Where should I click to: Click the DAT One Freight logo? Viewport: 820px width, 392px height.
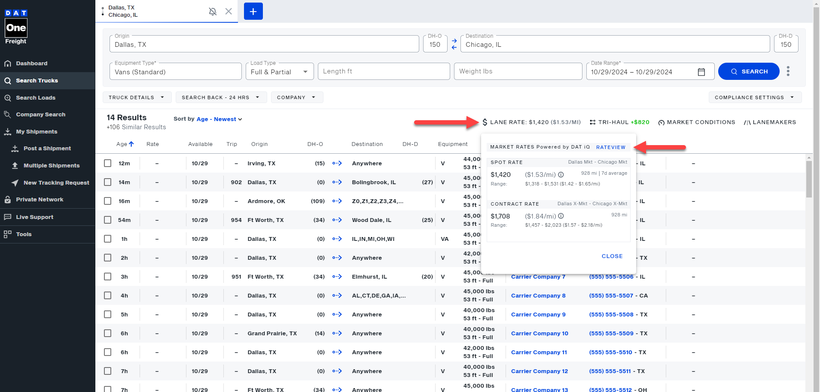16,27
